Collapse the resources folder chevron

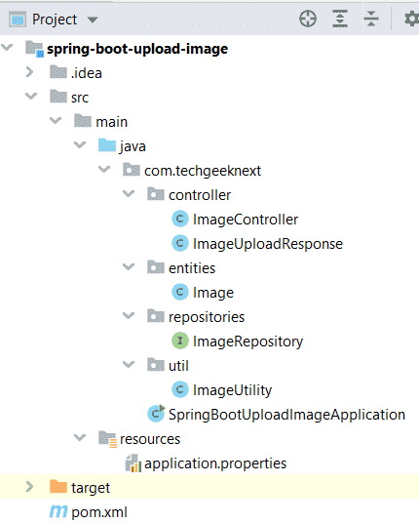pyautogui.click(x=80, y=437)
